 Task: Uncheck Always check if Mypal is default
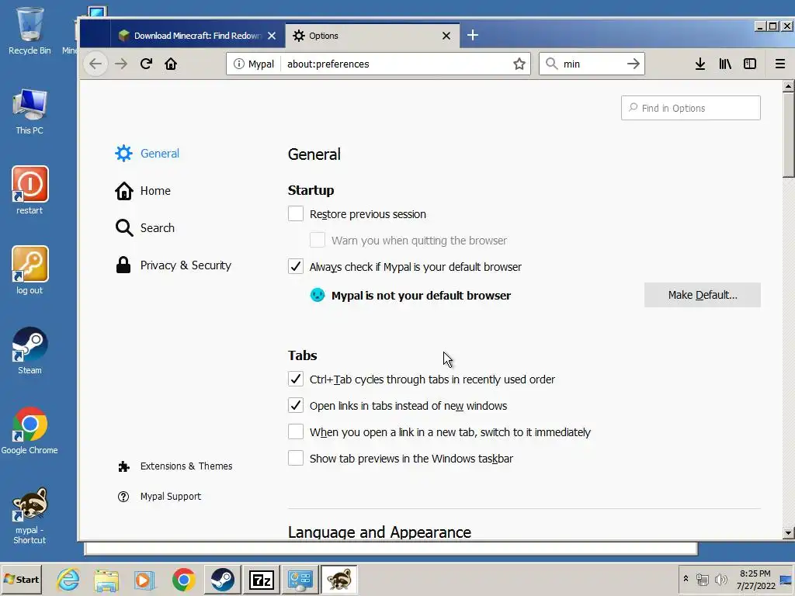click(296, 267)
